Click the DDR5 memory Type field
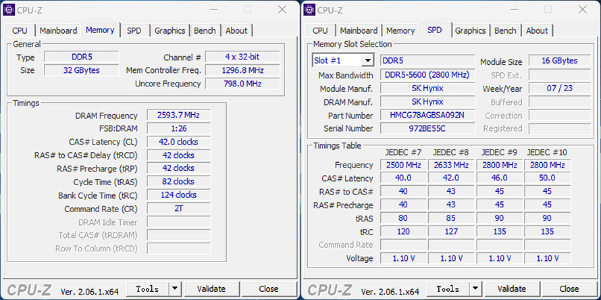Image resolution: width=601 pixels, height=300 pixels. click(x=82, y=57)
